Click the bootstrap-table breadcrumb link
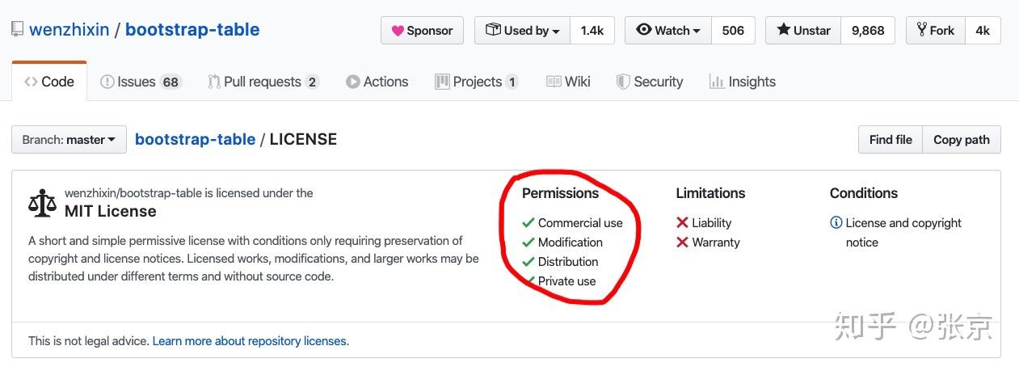 (x=195, y=140)
